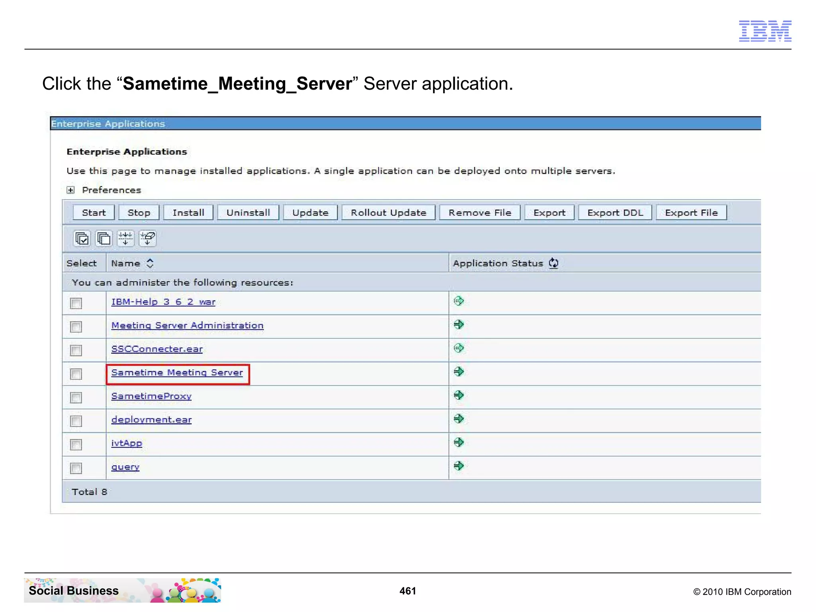Check the IBM-Help_3_6_2_war checkbox
Screen dimensions: 816x612
(x=76, y=303)
